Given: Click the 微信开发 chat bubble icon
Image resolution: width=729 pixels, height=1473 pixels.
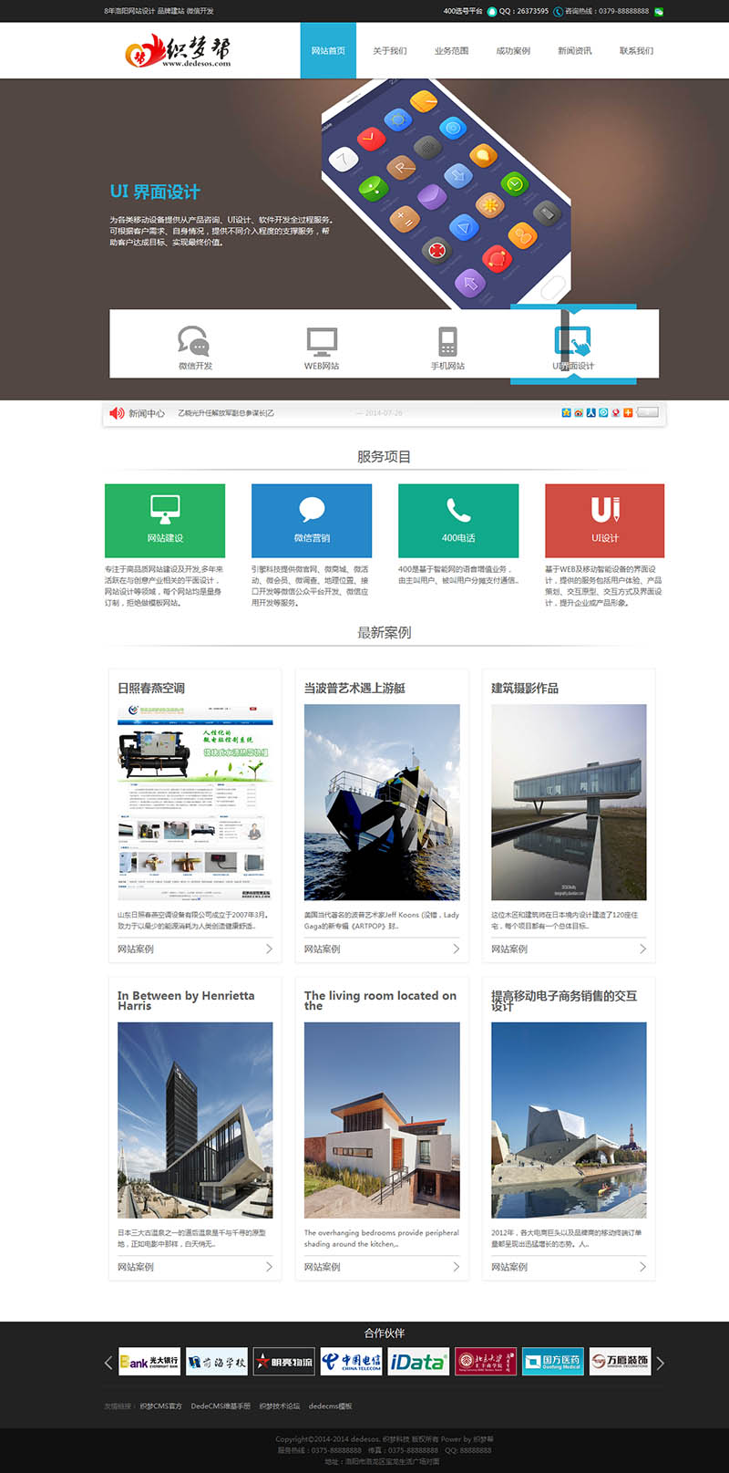Looking at the screenshot, I should (193, 340).
